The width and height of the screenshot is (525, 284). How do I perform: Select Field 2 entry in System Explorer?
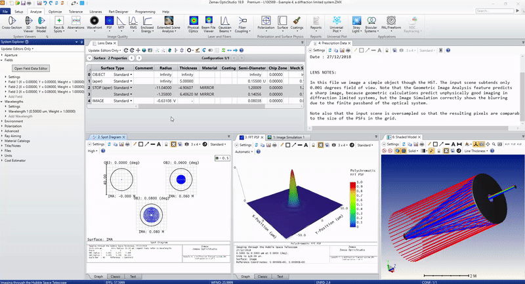(x=46, y=87)
